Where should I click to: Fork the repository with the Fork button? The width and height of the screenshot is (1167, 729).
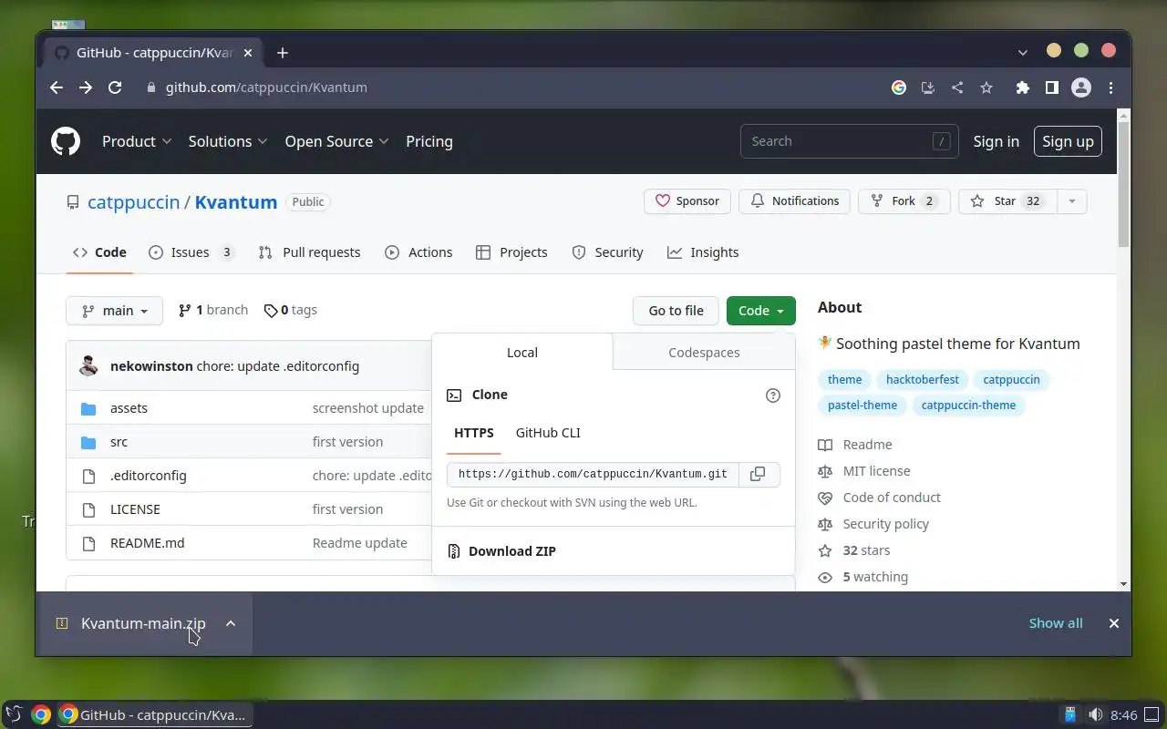point(904,201)
